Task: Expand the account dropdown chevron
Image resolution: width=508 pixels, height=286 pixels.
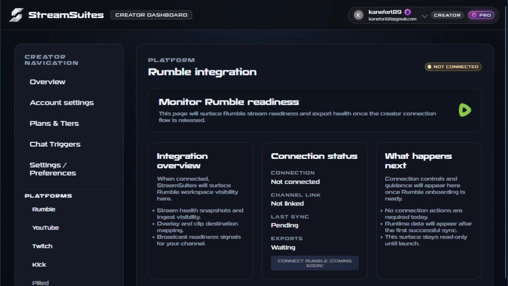Action: [424, 16]
